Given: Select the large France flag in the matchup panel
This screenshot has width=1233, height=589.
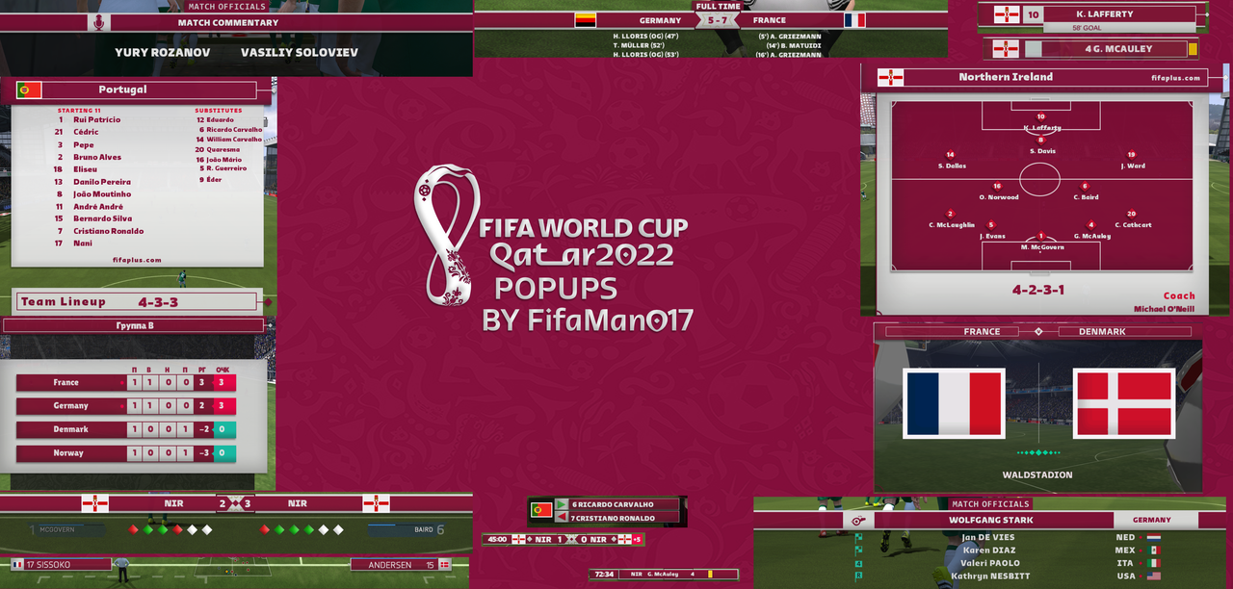Looking at the screenshot, I should [954, 403].
